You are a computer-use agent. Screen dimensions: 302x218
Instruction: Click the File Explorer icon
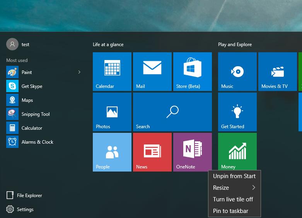tap(10, 195)
